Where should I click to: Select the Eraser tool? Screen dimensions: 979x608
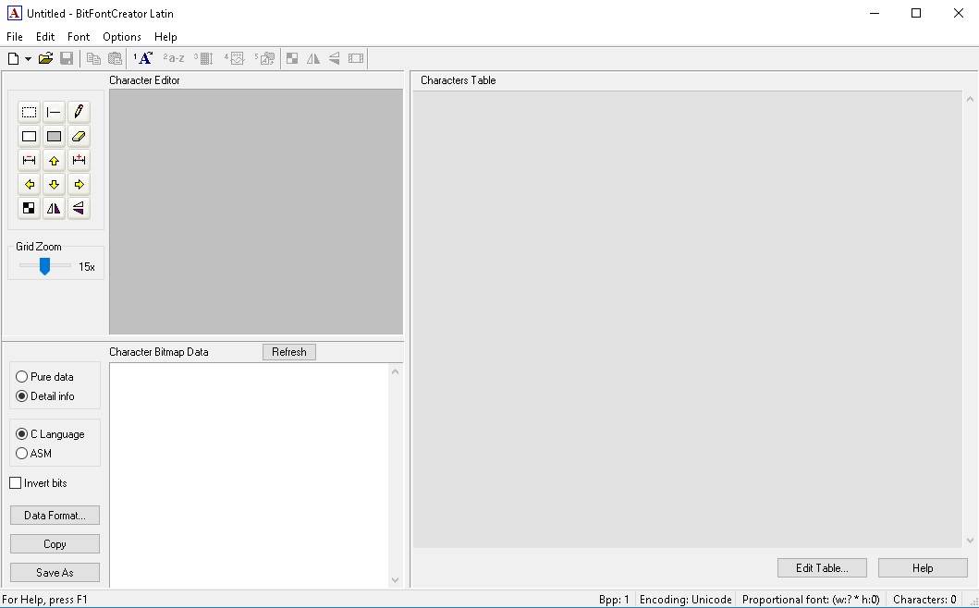tap(79, 136)
